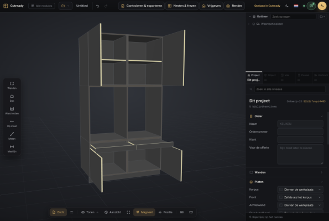The height and width of the screenshot is (221, 329).
Task: Click Opslaan in Cutready link
Action: pos(267,6)
